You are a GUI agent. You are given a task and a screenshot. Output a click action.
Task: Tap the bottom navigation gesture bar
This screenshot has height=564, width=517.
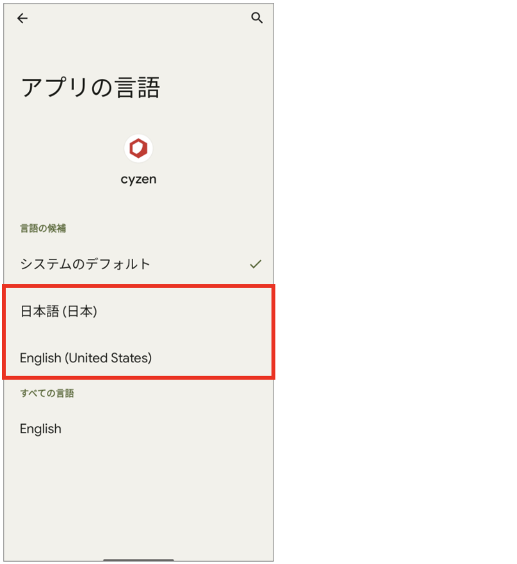tap(138, 560)
